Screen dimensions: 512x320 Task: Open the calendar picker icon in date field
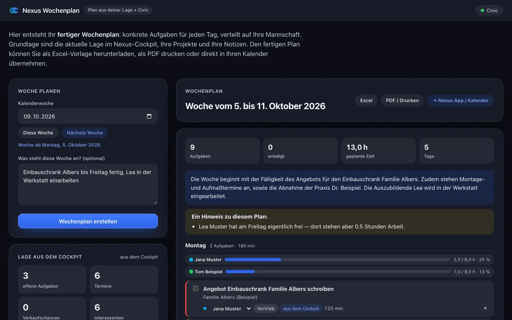point(149,116)
